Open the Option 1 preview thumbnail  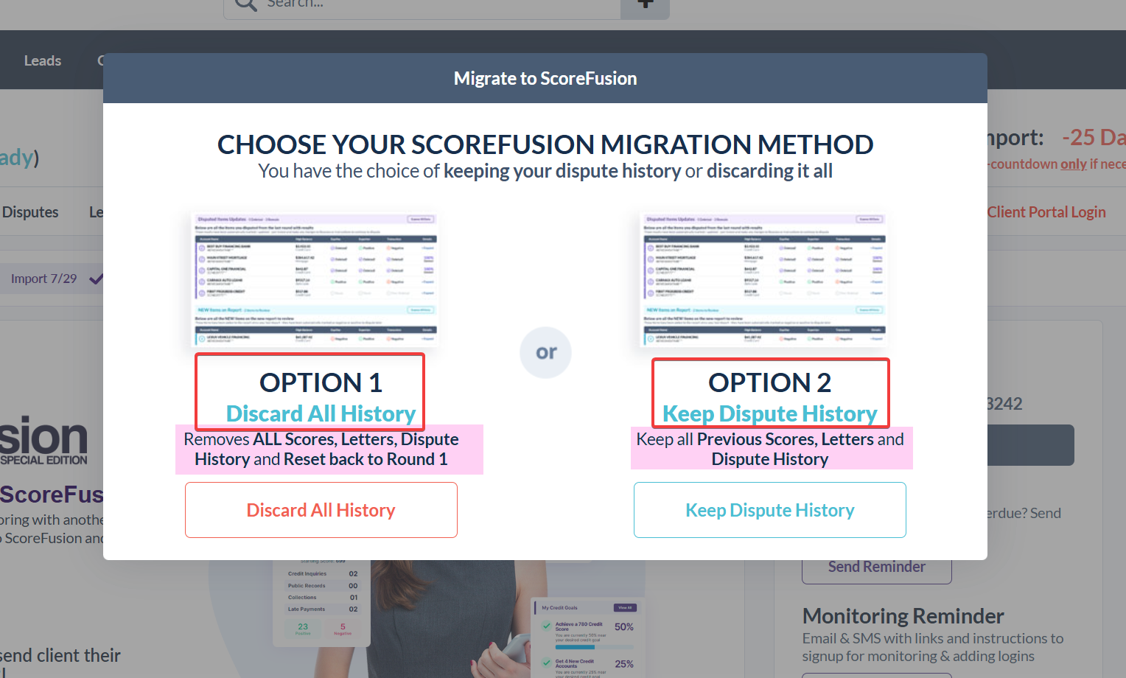tap(315, 280)
